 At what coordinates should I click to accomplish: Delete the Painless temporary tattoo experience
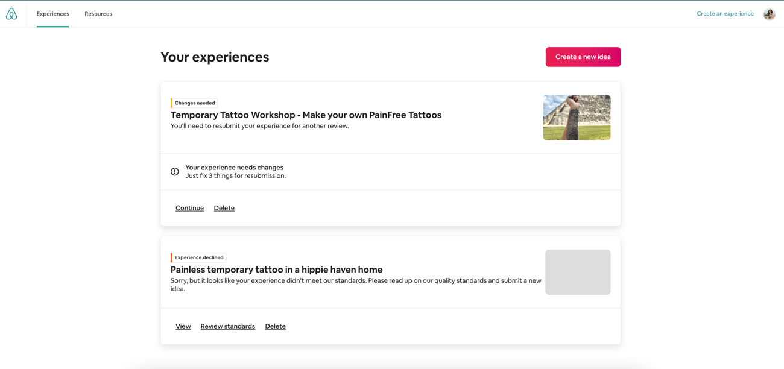(x=275, y=326)
